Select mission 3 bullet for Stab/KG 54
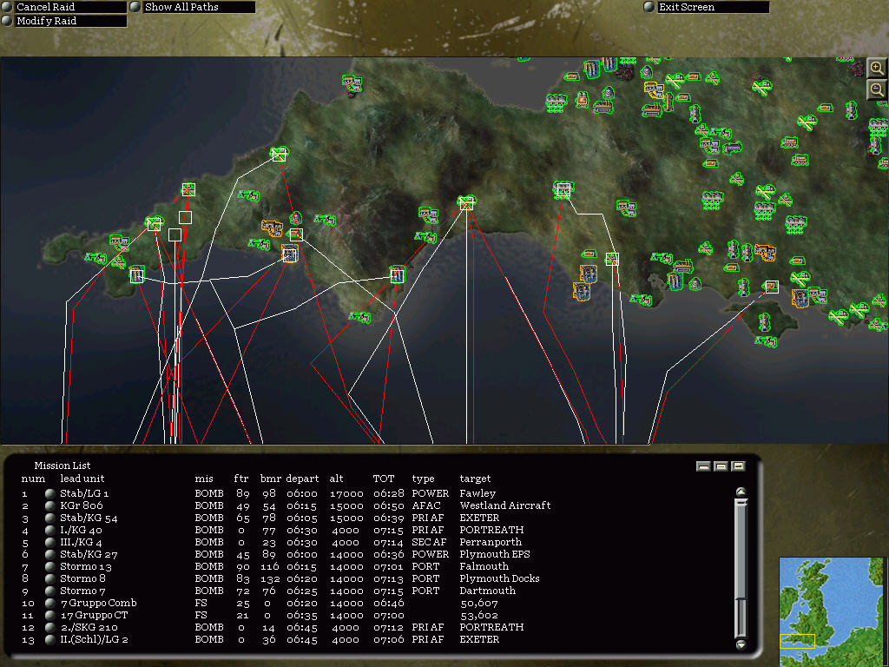889x667 pixels. pyautogui.click(x=49, y=518)
